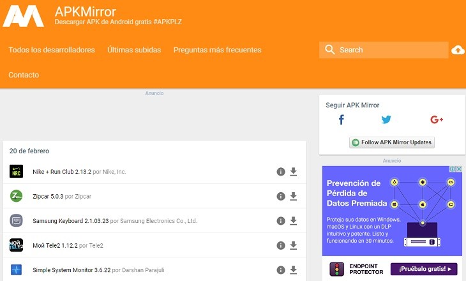Open Simple System Monitor 3.6.22 link
Image resolution: width=466 pixels, height=281 pixels.
coord(71,270)
